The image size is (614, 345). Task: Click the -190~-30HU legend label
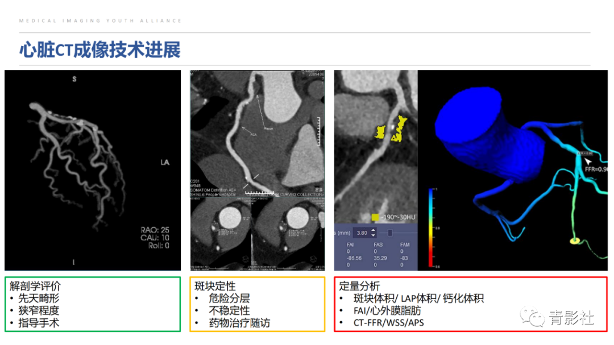(398, 217)
